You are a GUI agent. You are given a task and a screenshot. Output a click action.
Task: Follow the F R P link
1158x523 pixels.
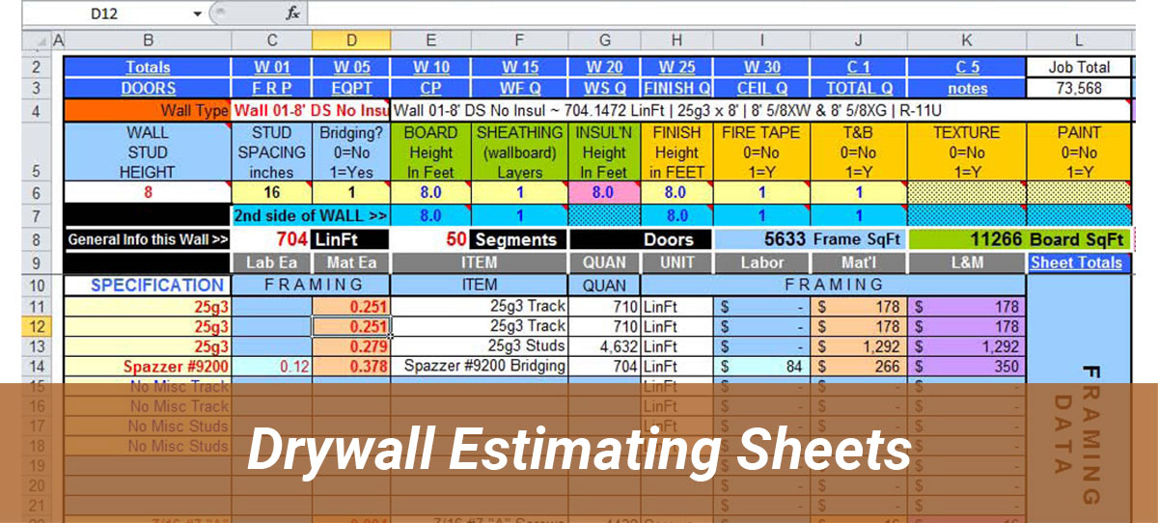(272, 88)
